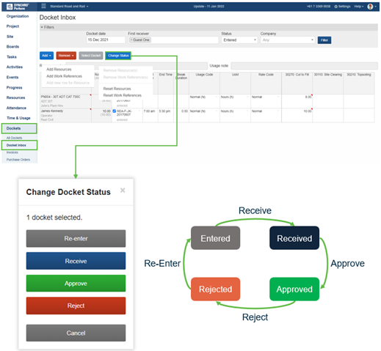Image resolution: width=381 pixels, height=351 pixels.
Task: Close the Change Docket Status dialog
Action: point(123,190)
